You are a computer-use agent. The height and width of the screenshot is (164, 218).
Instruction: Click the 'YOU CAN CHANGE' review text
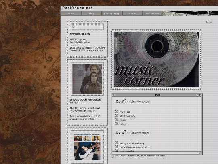87,49
